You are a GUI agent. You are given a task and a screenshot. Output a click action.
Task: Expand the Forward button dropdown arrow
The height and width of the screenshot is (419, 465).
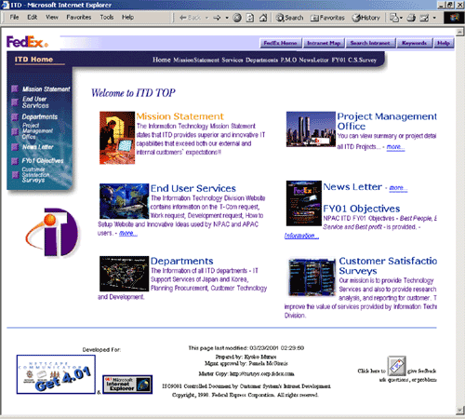tap(227, 18)
